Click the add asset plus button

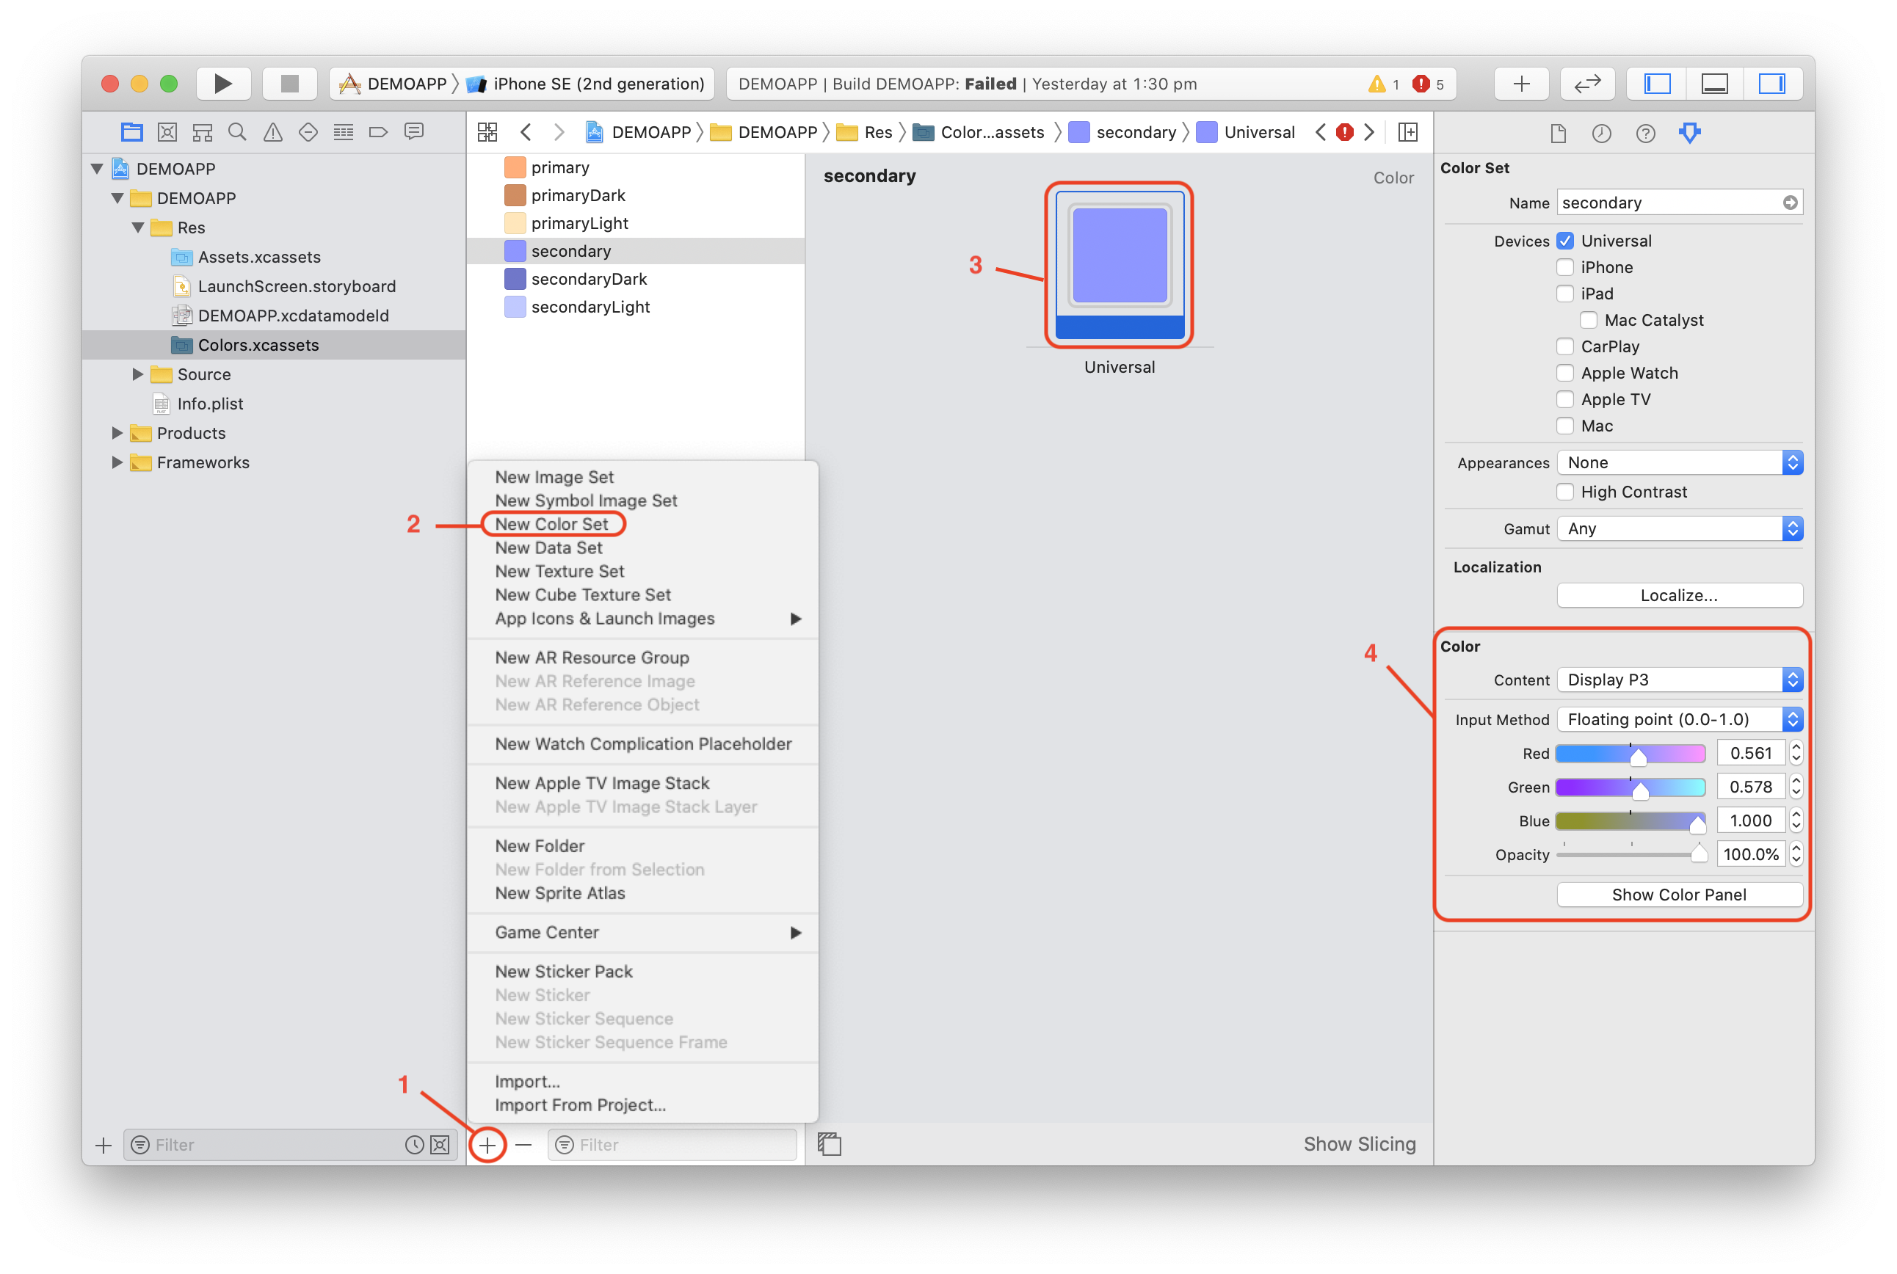[487, 1145]
